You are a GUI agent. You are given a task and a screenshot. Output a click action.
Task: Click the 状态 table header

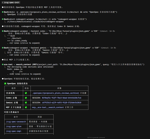(x=27, y=88)
